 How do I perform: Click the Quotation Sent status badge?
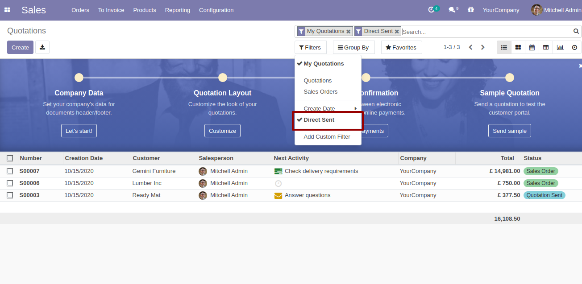(544, 195)
